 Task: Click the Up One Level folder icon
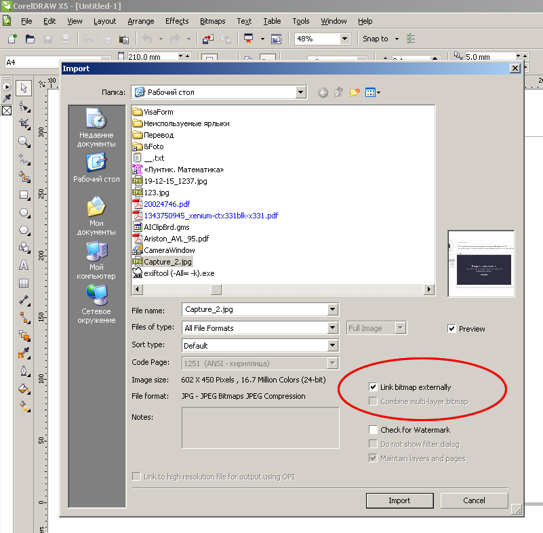click(339, 92)
